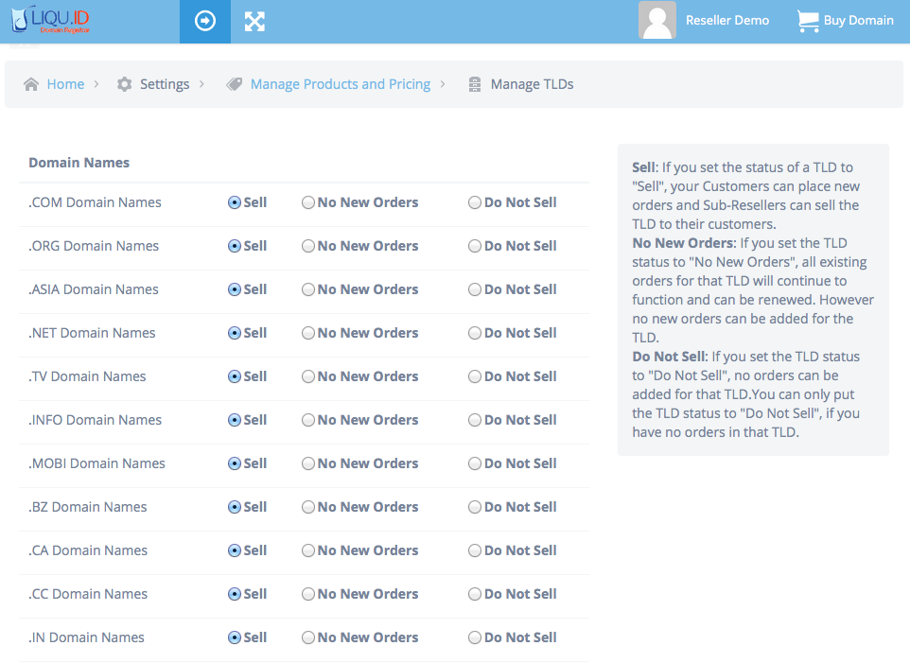Click the circled arrow icon in header
Image resolution: width=910 pixels, height=663 pixels.
(x=205, y=21)
